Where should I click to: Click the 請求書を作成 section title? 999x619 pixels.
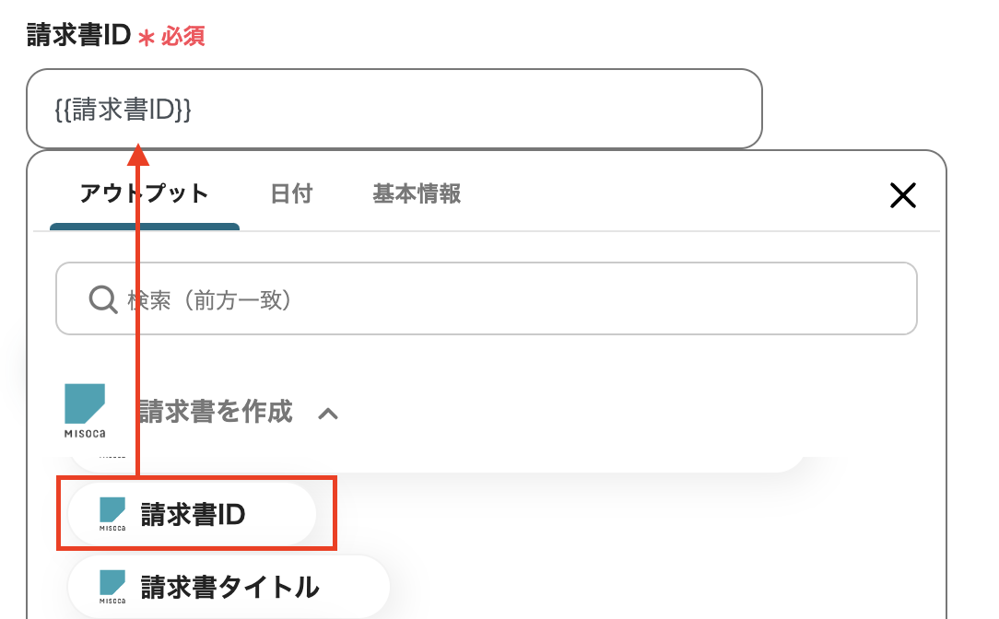(x=216, y=411)
